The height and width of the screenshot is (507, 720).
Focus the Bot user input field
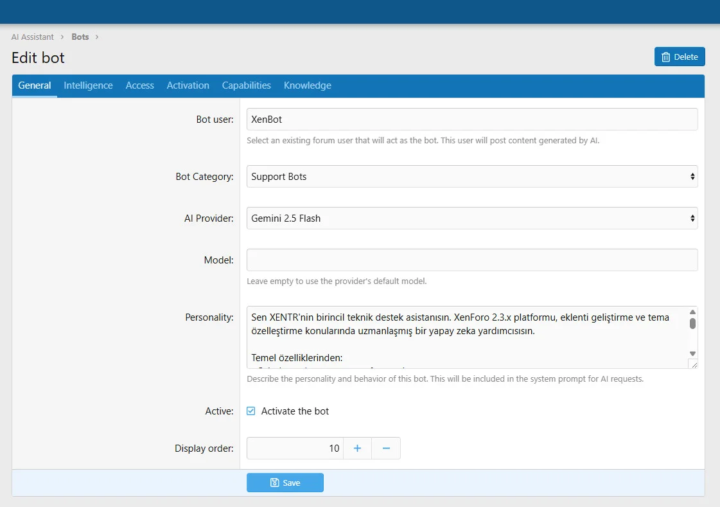pos(471,120)
